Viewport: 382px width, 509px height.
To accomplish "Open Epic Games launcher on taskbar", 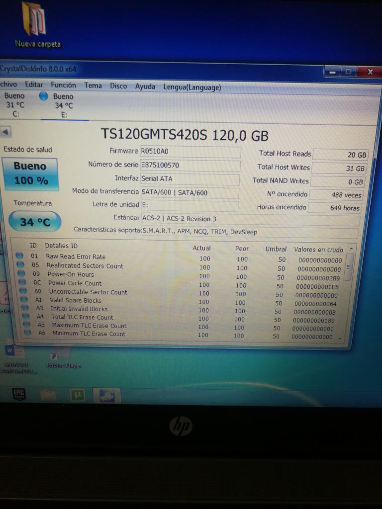I will [x=19, y=394].
